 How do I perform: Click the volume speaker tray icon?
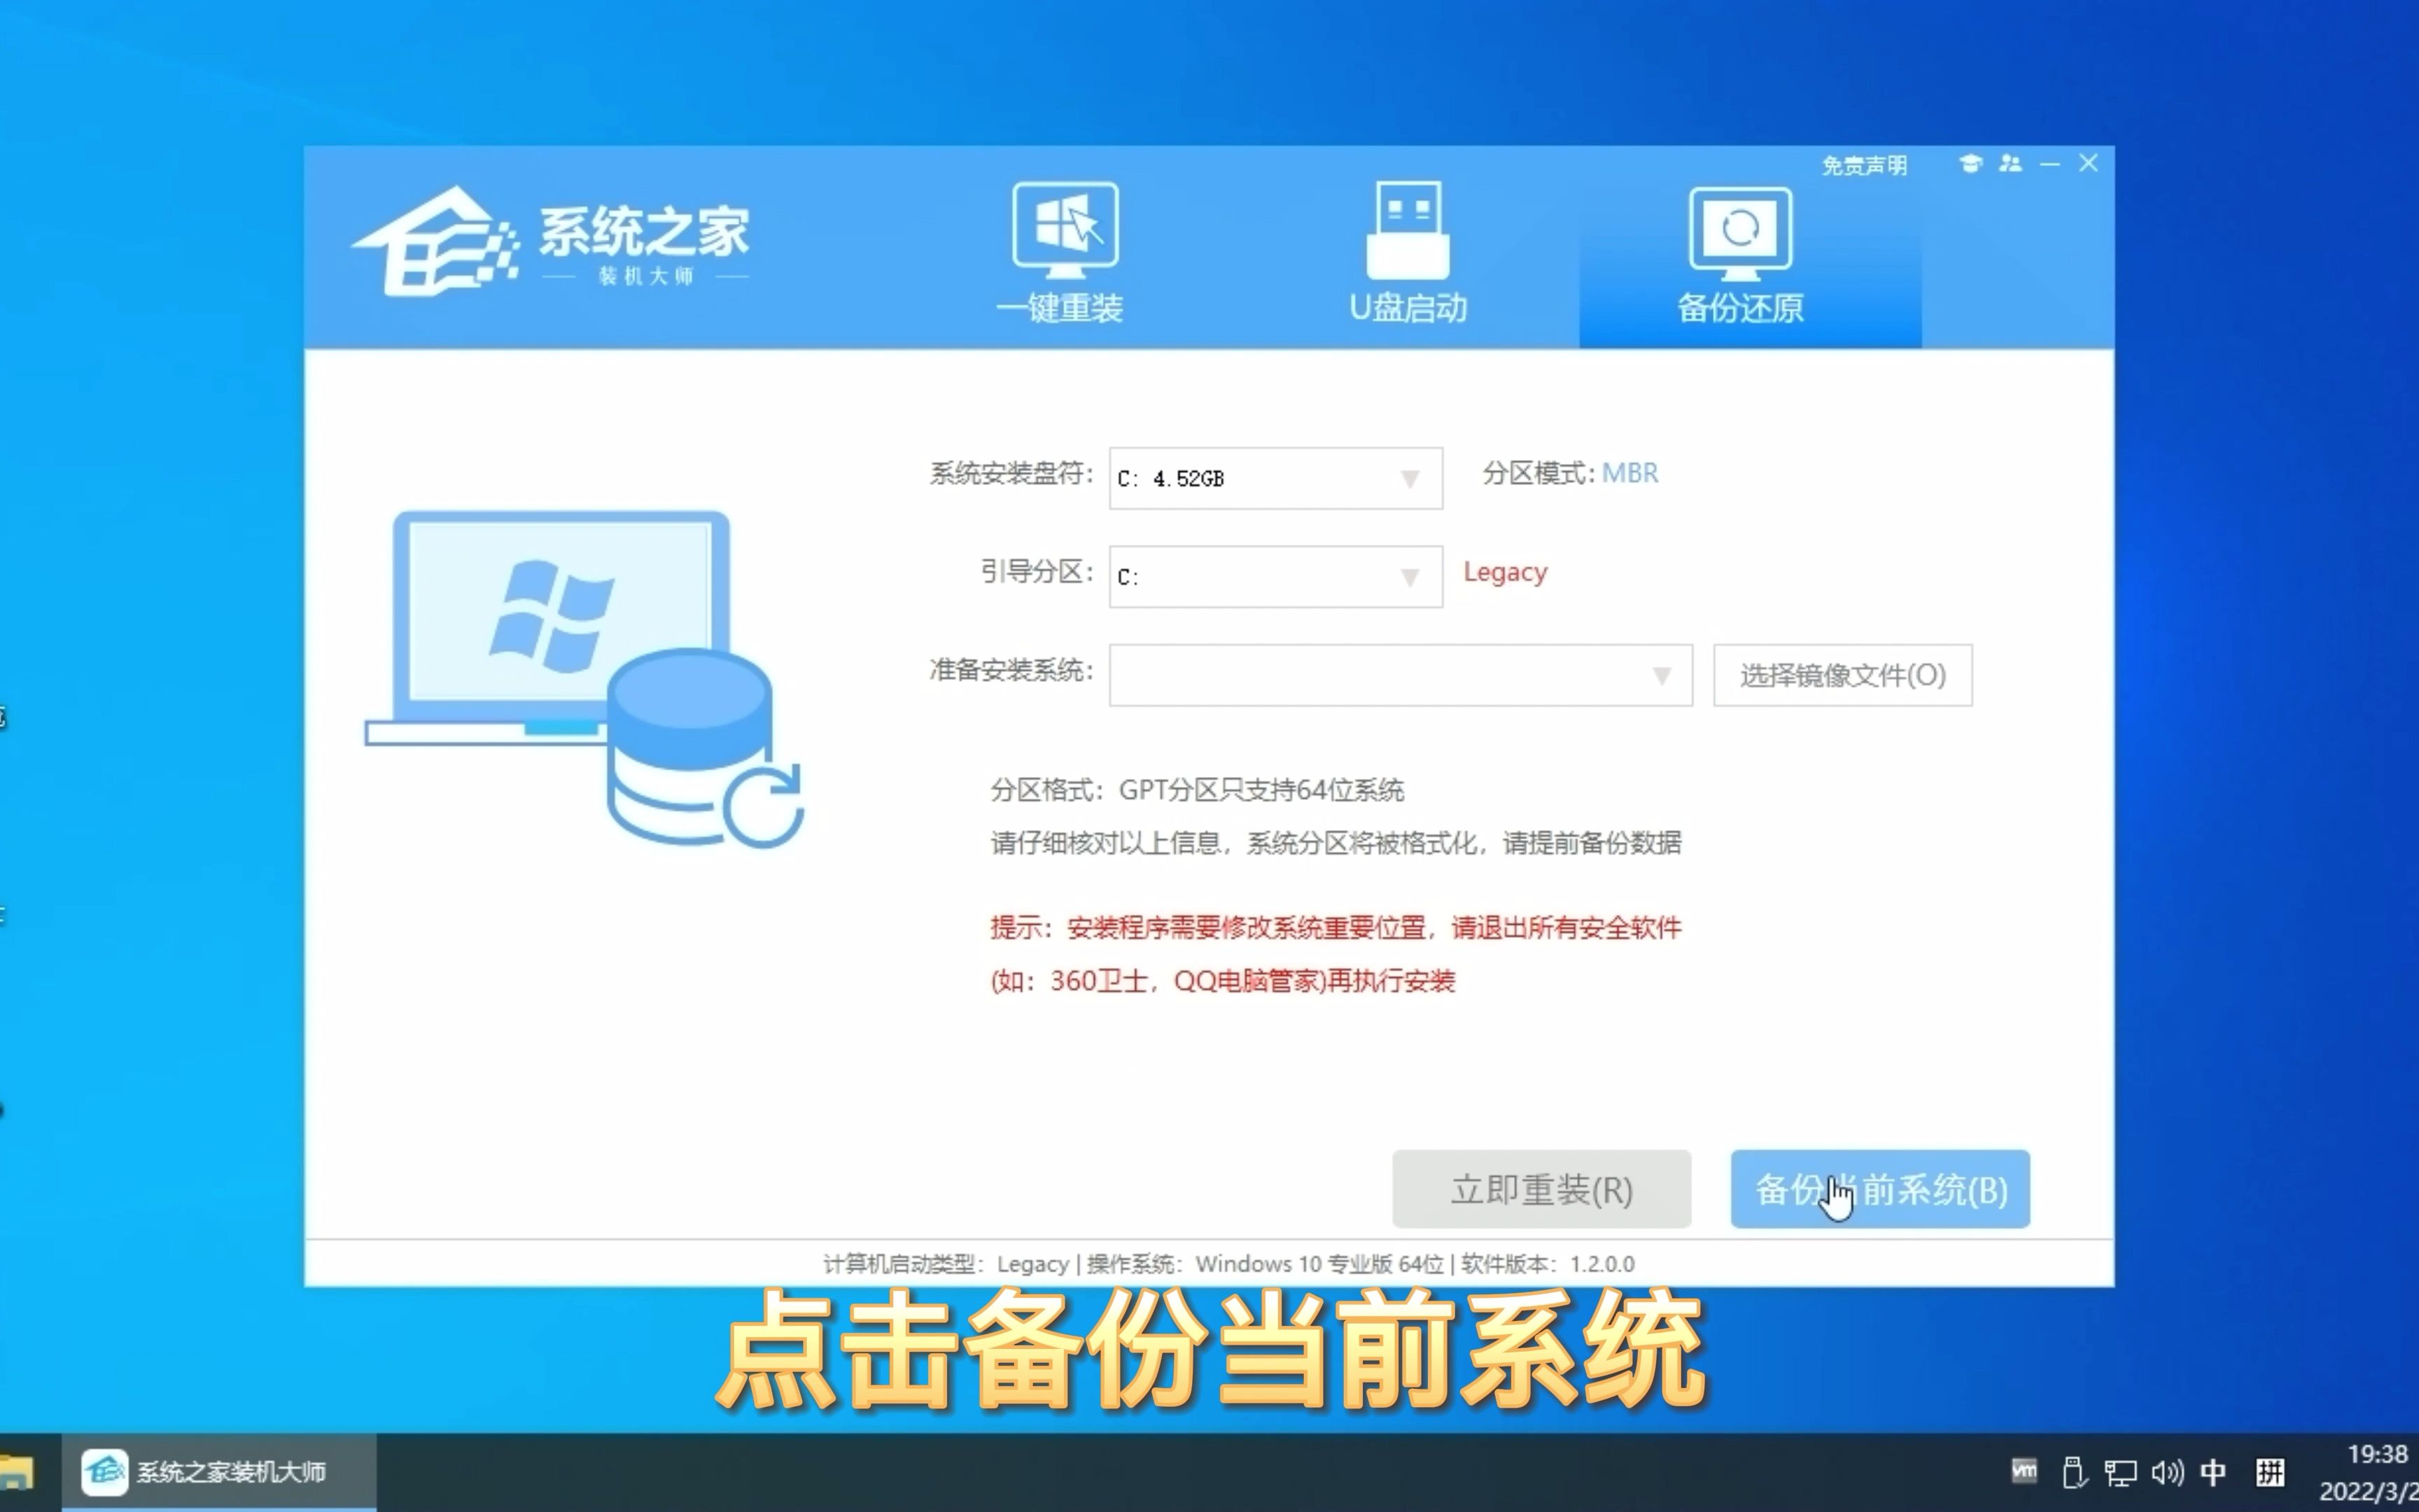[2167, 1472]
